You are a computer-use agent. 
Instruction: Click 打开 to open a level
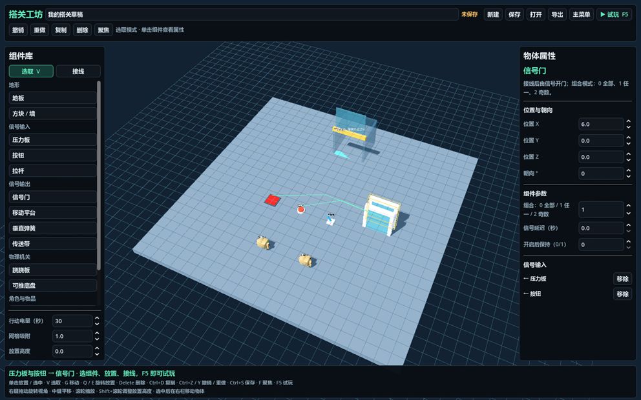[x=536, y=14]
